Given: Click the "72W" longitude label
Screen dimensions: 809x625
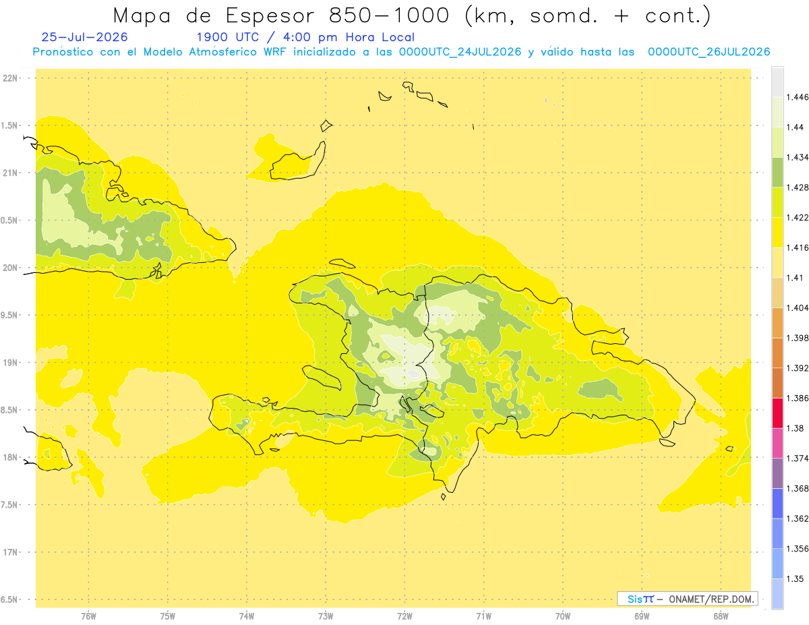Looking at the screenshot, I should click(404, 616).
